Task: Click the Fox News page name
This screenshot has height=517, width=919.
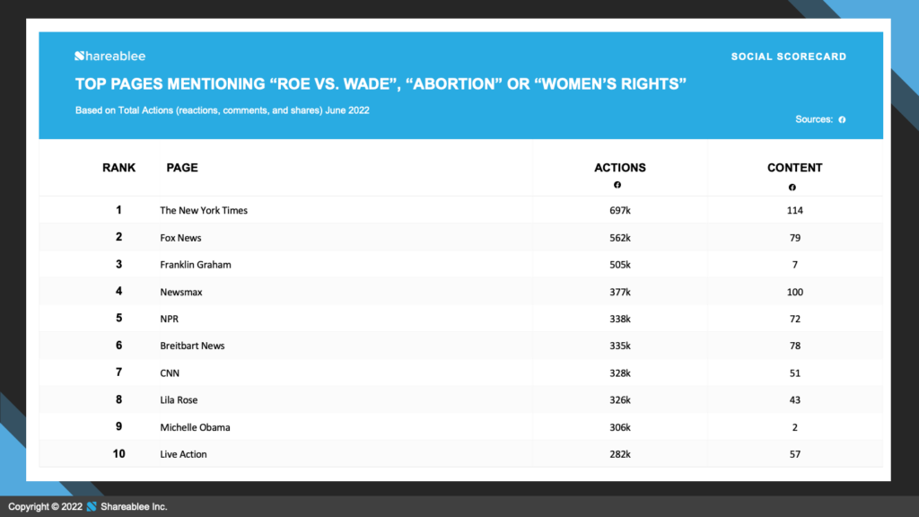Action: tap(180, 237)
